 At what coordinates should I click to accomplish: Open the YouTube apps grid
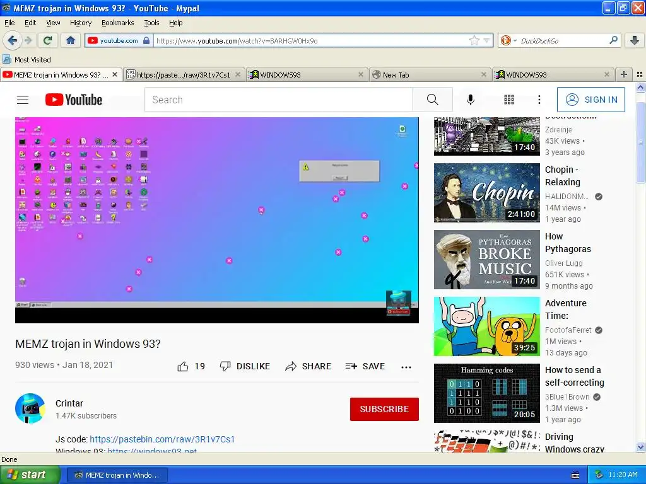(509, 100)
